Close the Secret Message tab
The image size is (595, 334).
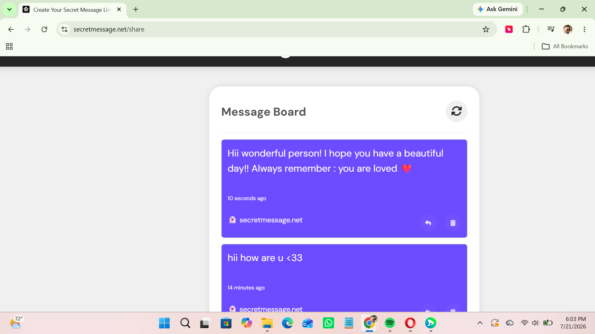click(119, 10)
